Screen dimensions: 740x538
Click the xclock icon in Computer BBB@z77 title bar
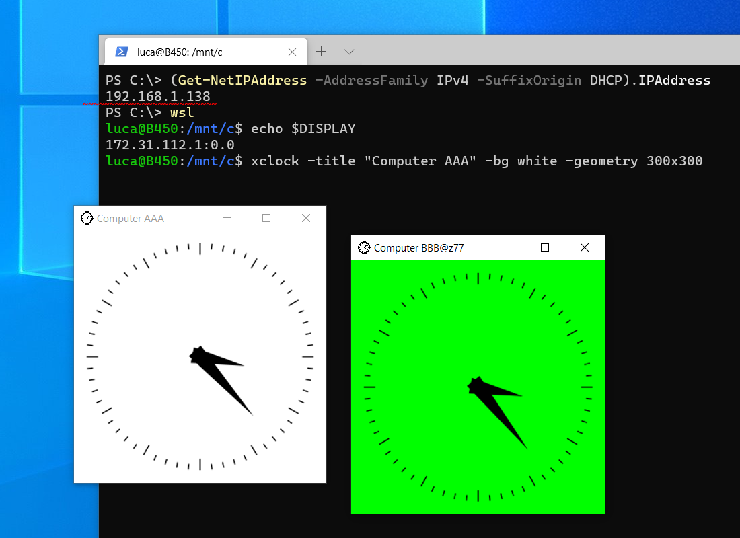coord(364,247)
